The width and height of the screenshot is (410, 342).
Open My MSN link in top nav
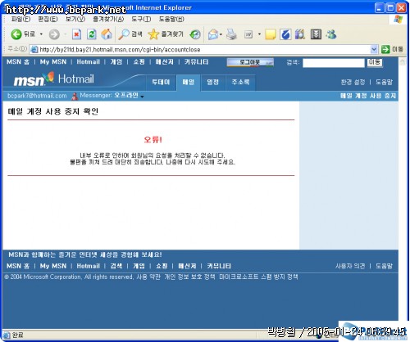[53, 62]
